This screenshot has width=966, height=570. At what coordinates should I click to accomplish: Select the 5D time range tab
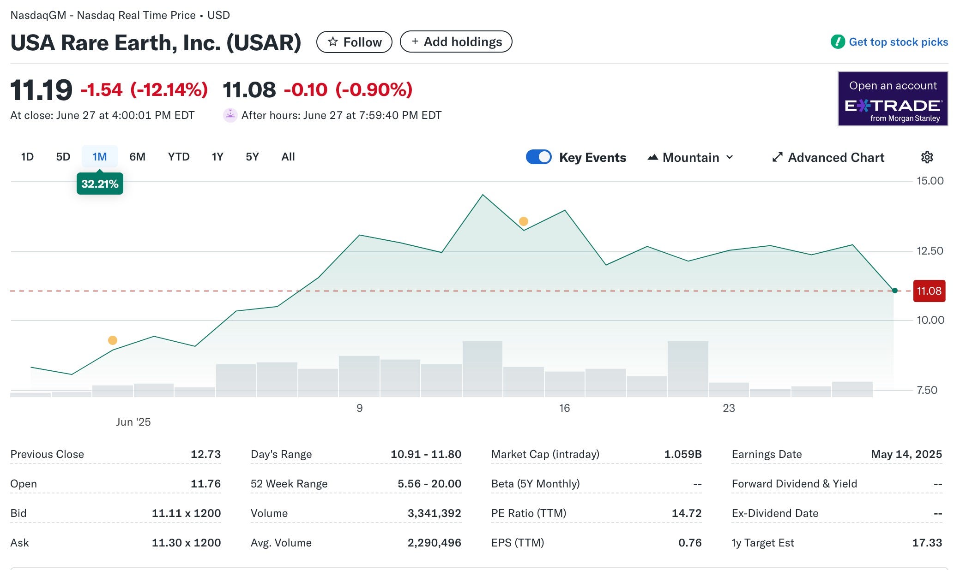[x=63, y=157]
